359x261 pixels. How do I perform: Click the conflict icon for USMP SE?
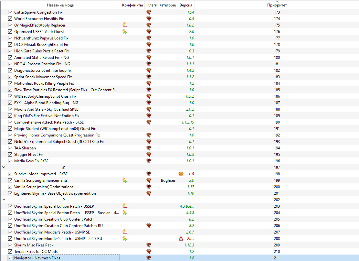click(124, 232)
